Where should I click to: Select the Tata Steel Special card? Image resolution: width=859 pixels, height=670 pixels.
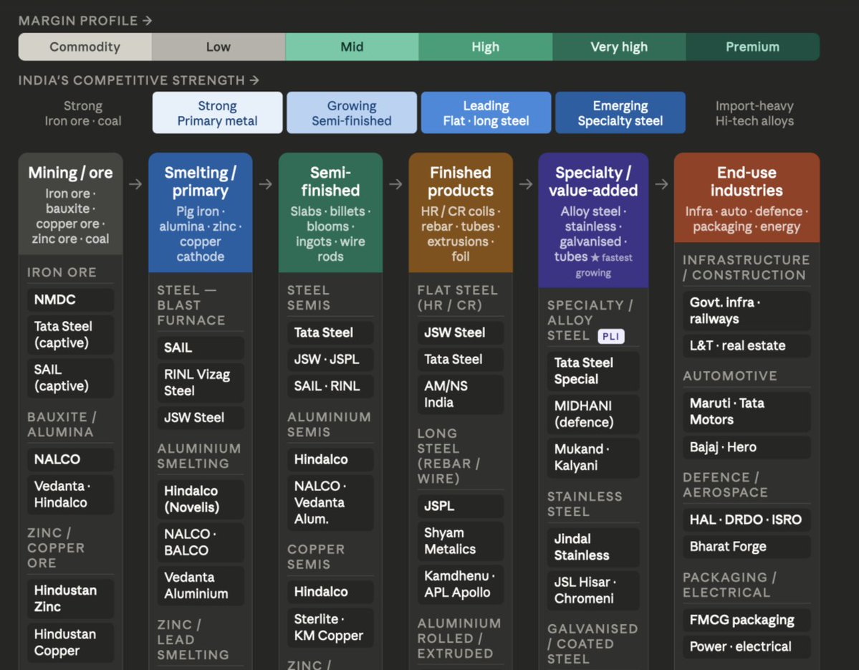click(593, 371)
